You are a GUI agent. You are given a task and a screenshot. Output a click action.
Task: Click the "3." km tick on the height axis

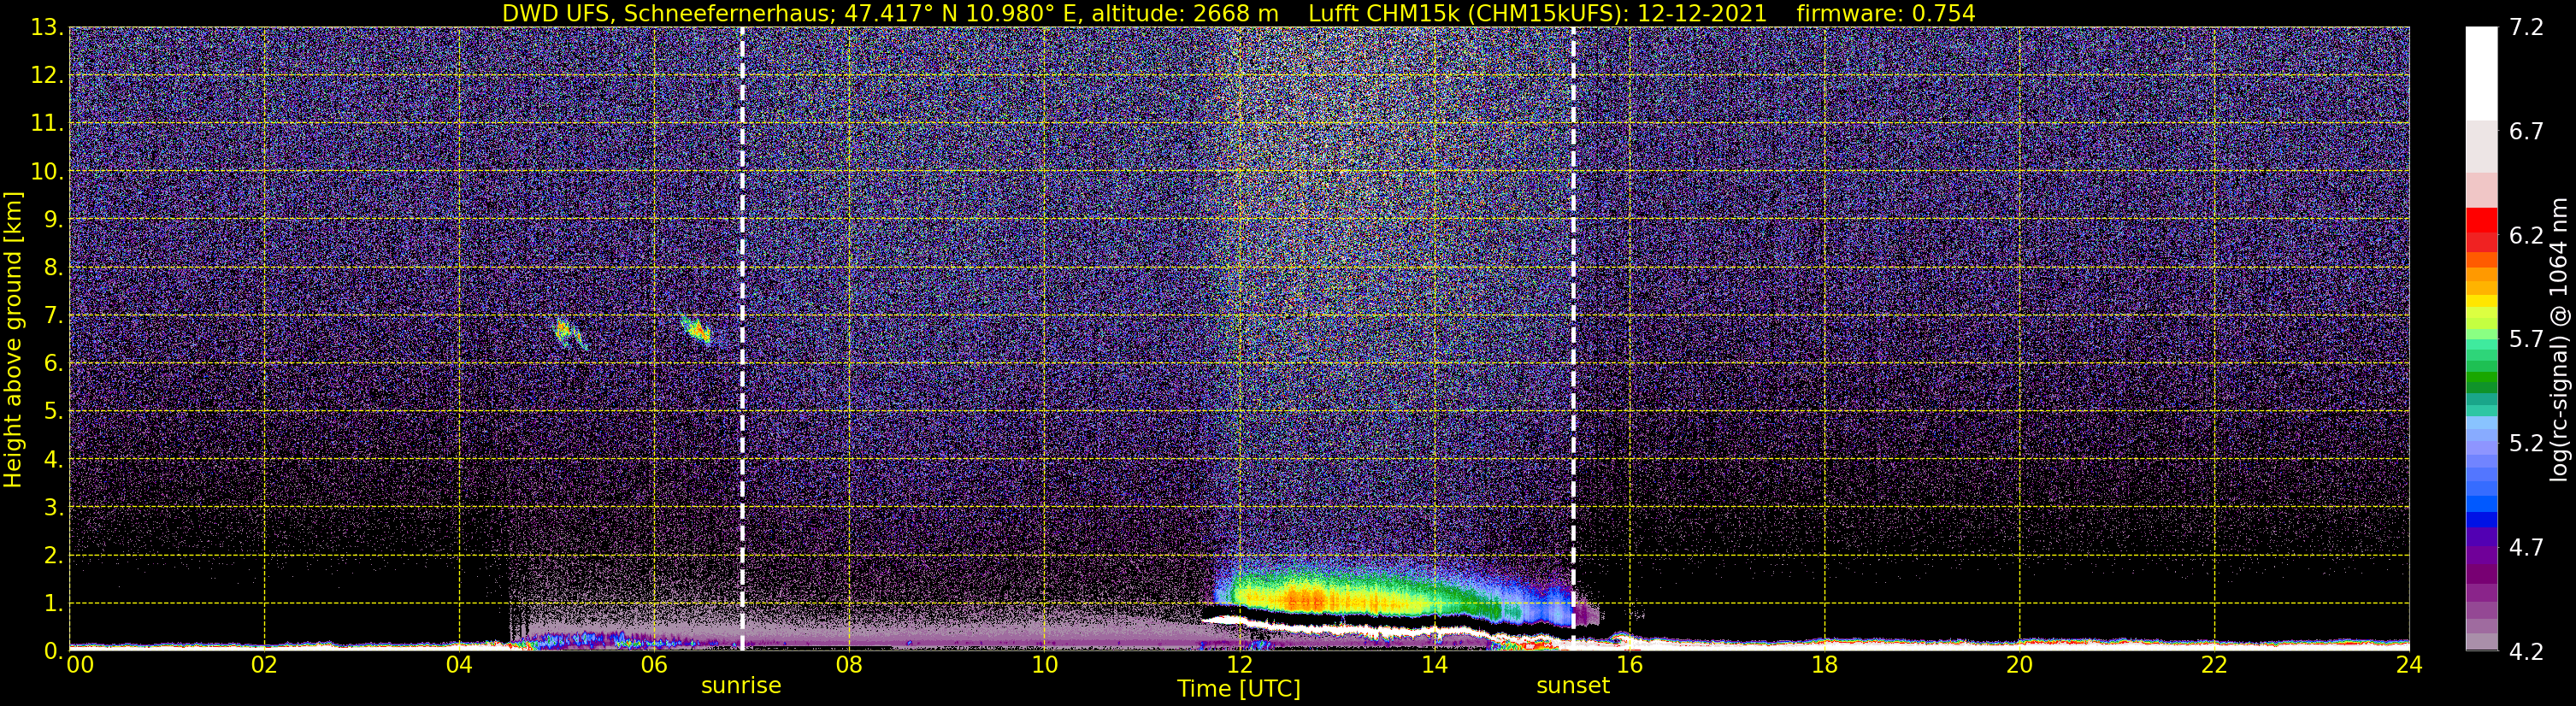pos(53,507)
